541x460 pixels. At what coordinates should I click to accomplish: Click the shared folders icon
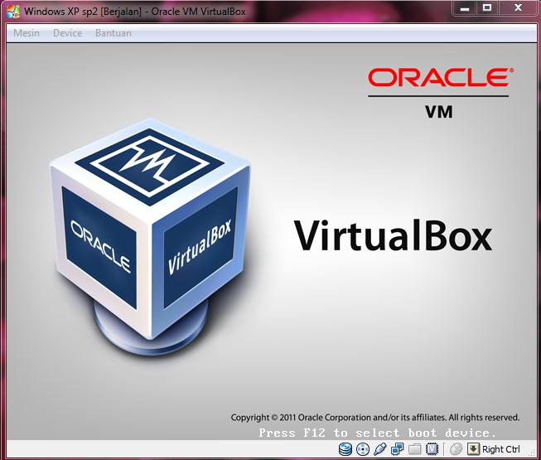[x=415, y=449]
